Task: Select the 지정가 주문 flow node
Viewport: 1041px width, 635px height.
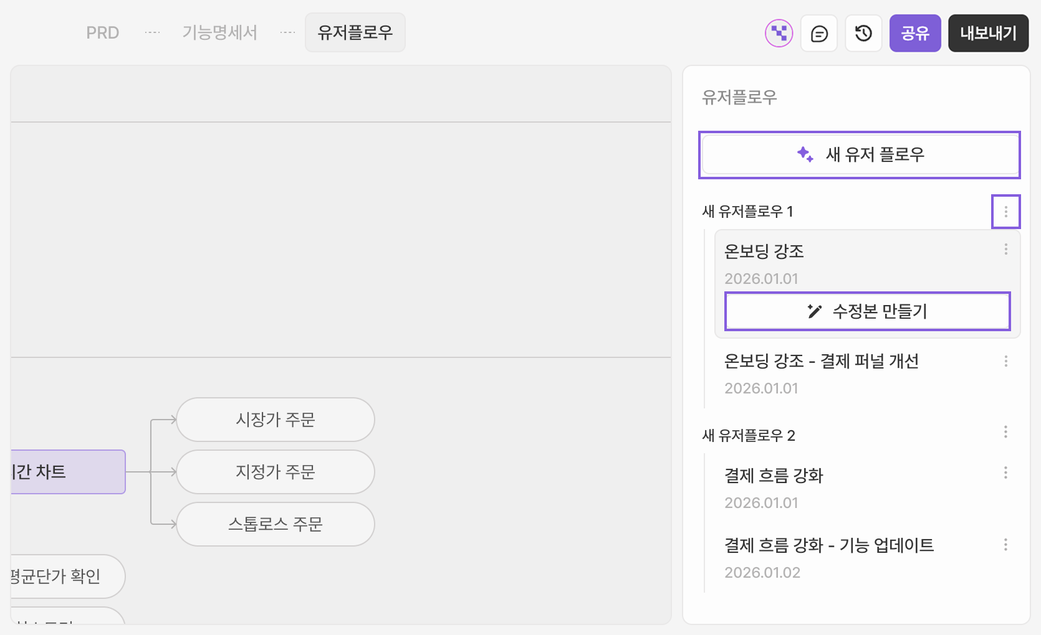Action: [276, 472]
